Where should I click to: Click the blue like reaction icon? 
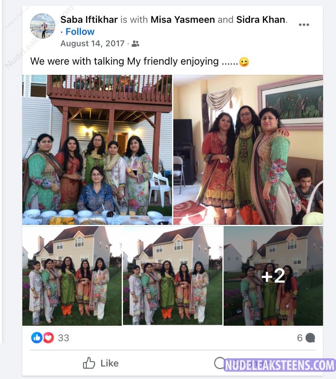point(37,338)
